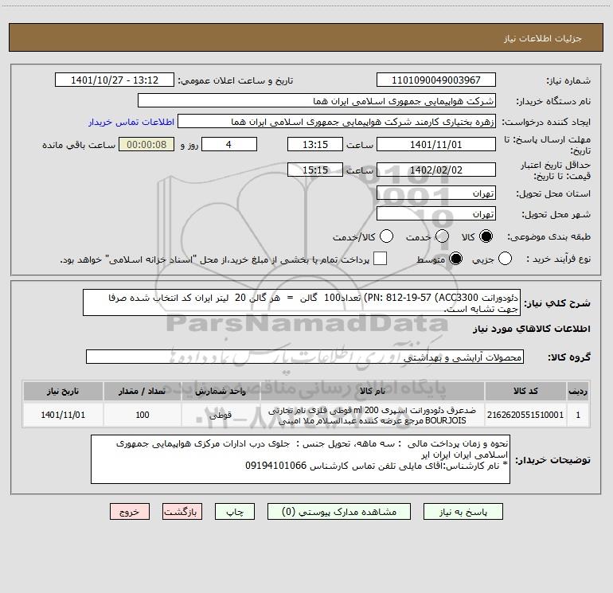Click the گروه کالا product group field

[304, 357]
